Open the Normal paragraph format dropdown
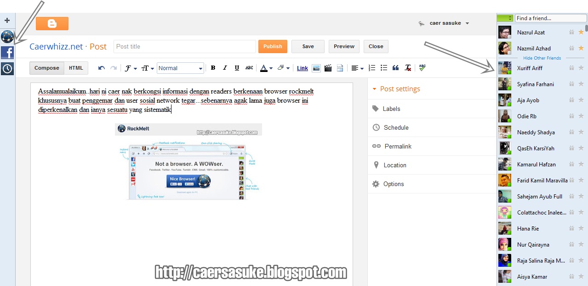 [180, 68]
